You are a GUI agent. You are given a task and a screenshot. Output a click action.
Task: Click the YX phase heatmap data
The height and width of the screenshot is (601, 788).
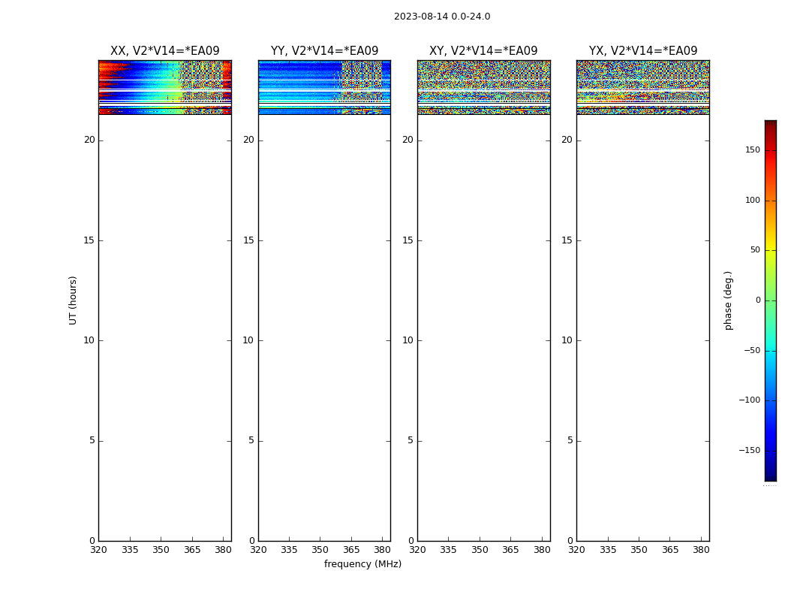[x=642, y=86]
